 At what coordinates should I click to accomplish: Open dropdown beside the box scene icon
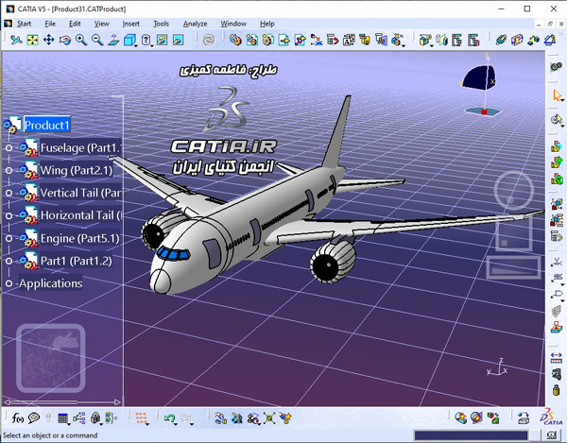point(432,46)
